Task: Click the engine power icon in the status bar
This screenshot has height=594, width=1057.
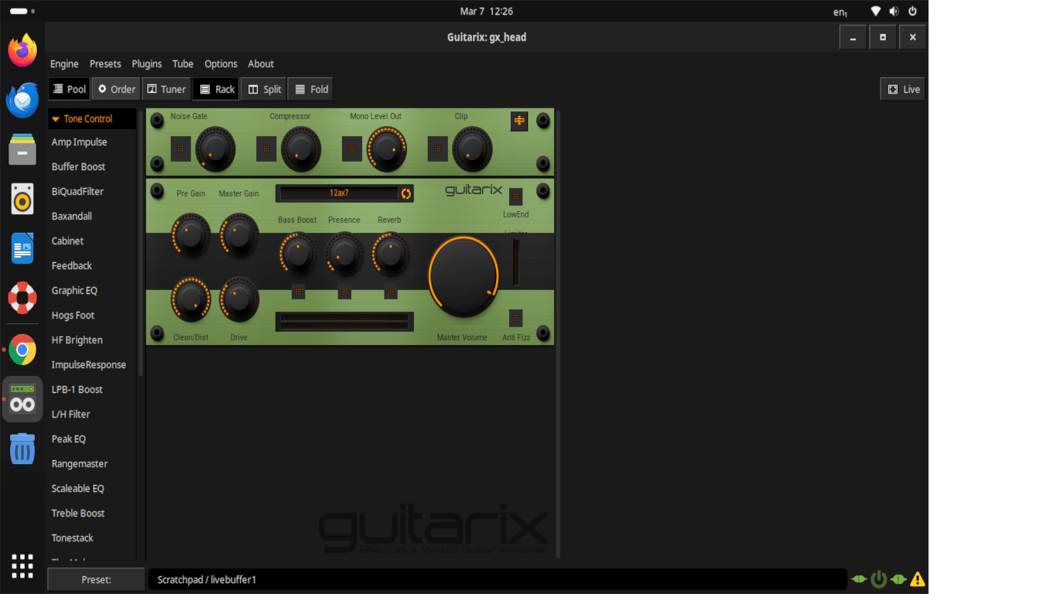Action: (878, 579)
